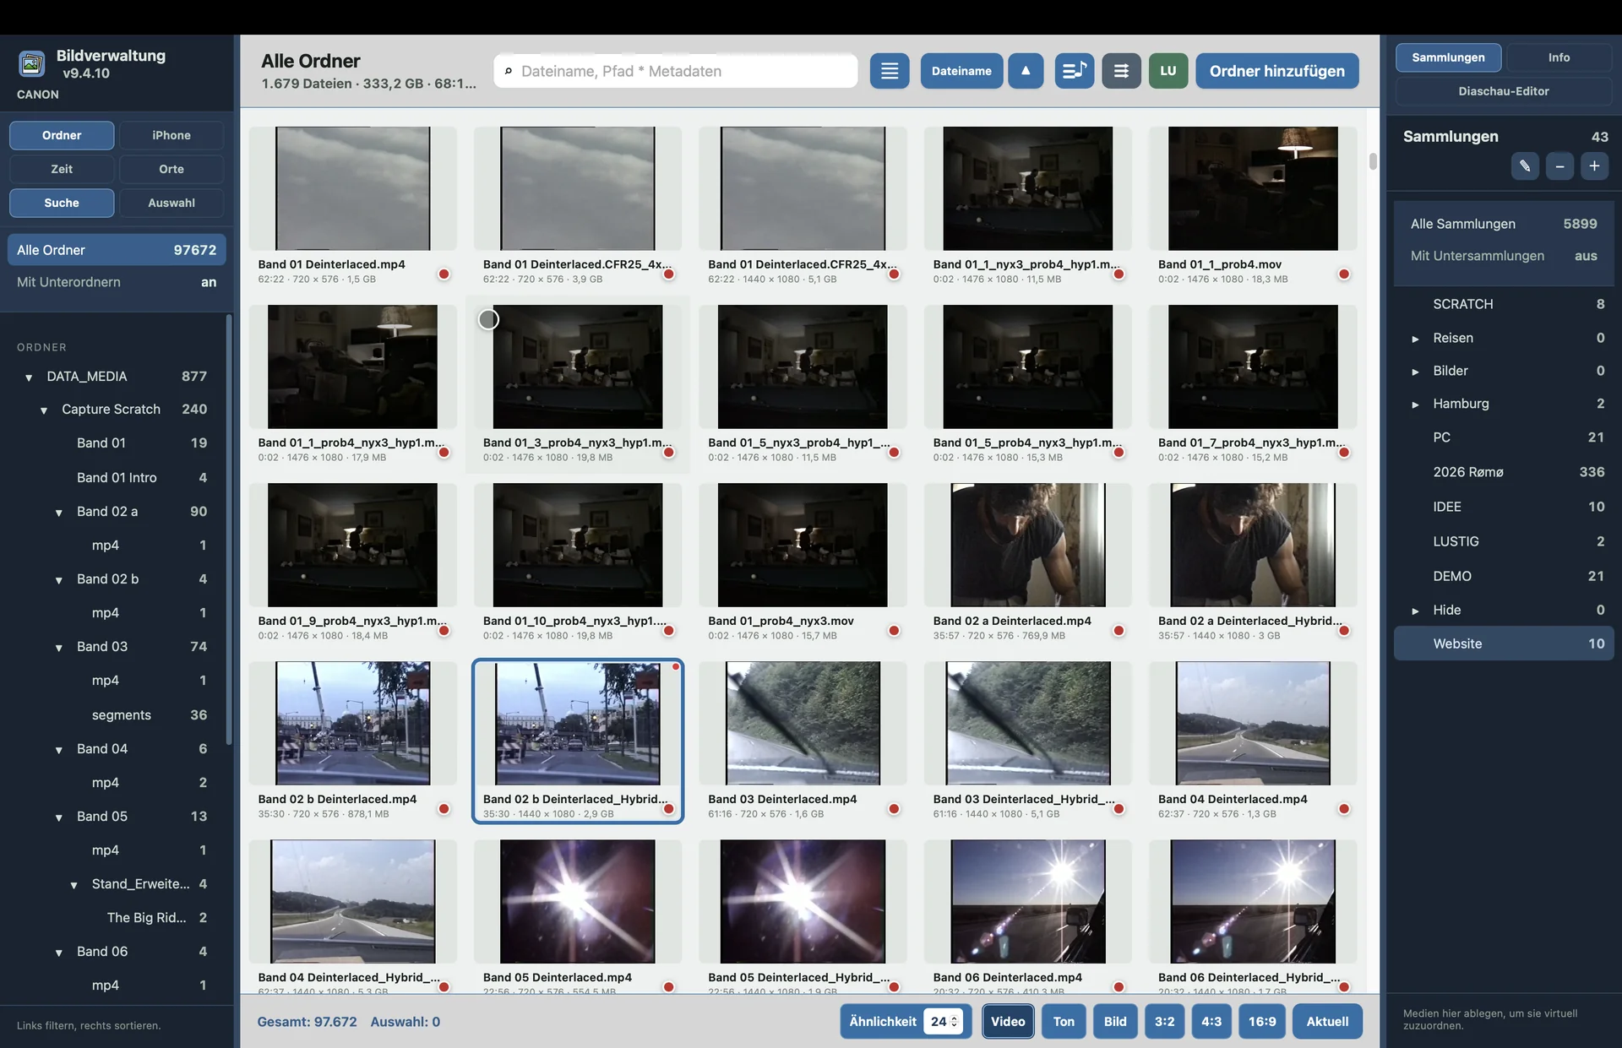Open the Diaschau-Editor

[1504, 91]
